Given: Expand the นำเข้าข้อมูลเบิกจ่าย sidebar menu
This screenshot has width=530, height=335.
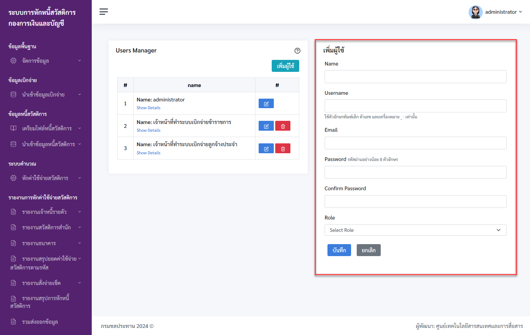Looking at the screenshot, I should click(46, 94).
